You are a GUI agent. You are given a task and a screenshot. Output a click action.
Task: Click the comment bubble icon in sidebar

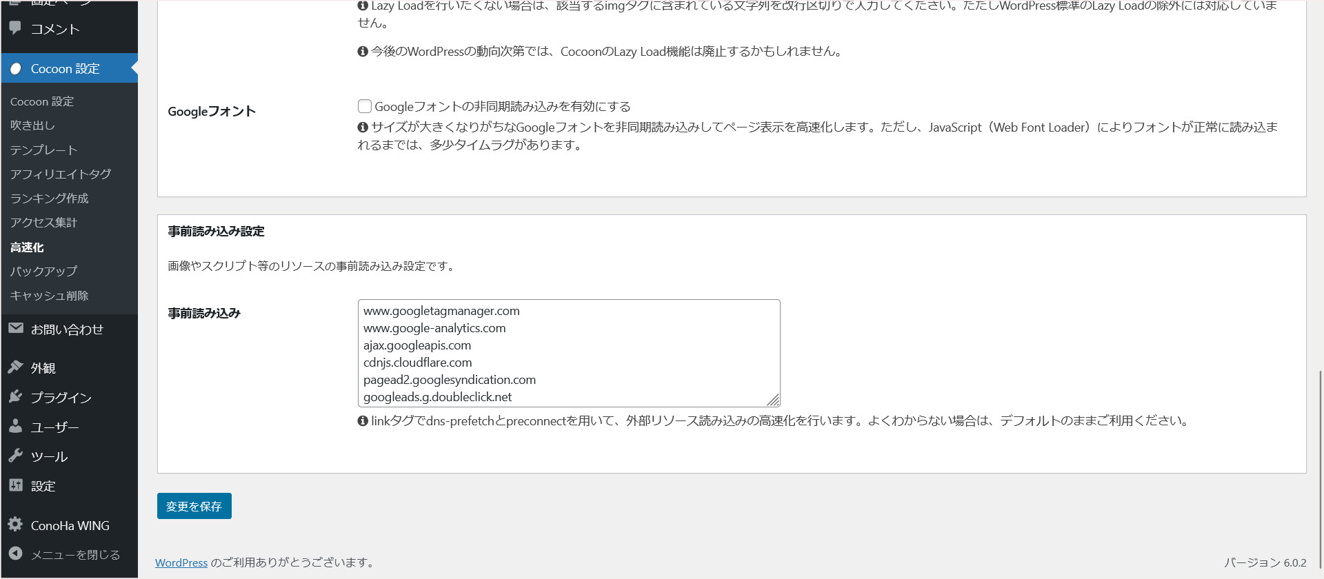click(15, 28)
